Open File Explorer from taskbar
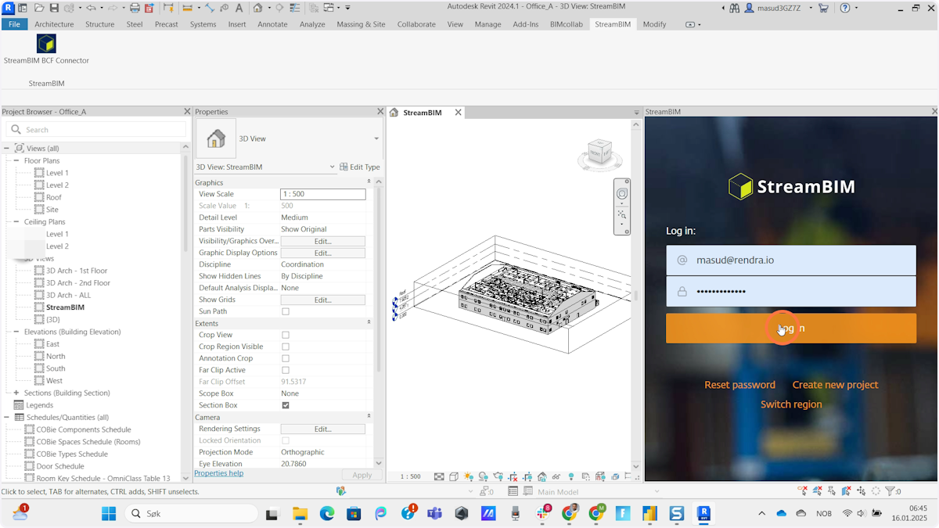939x528 pixels. pos(300,513)
